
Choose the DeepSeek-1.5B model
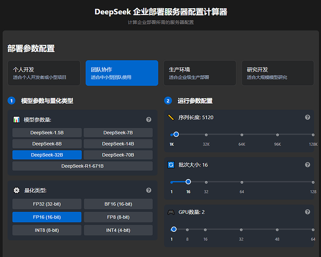coord(47,133)
